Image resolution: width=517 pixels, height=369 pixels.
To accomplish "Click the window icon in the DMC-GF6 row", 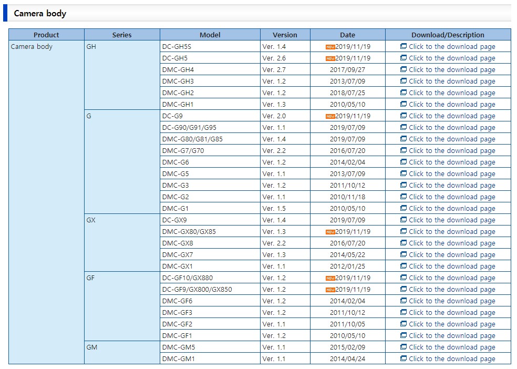I will [x=403, y=301].
